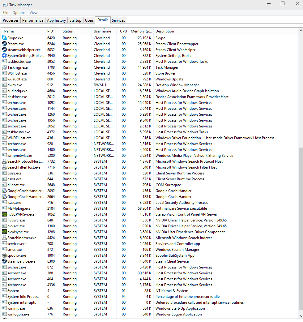Click the vertical scrollbar thumb
This screenshot has width=303, height=322.
(x=301, y=229)
